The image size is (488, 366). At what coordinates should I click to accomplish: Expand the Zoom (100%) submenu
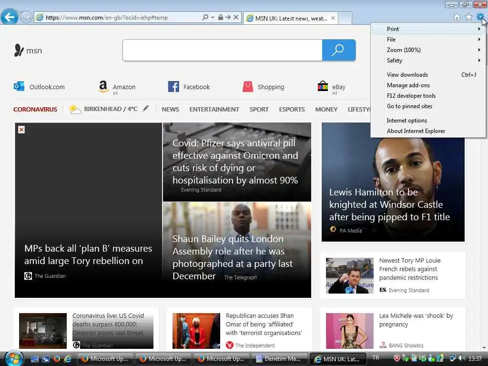tap(428, 50)
